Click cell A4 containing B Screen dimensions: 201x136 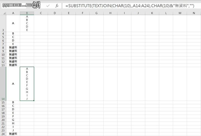[13, 34]
